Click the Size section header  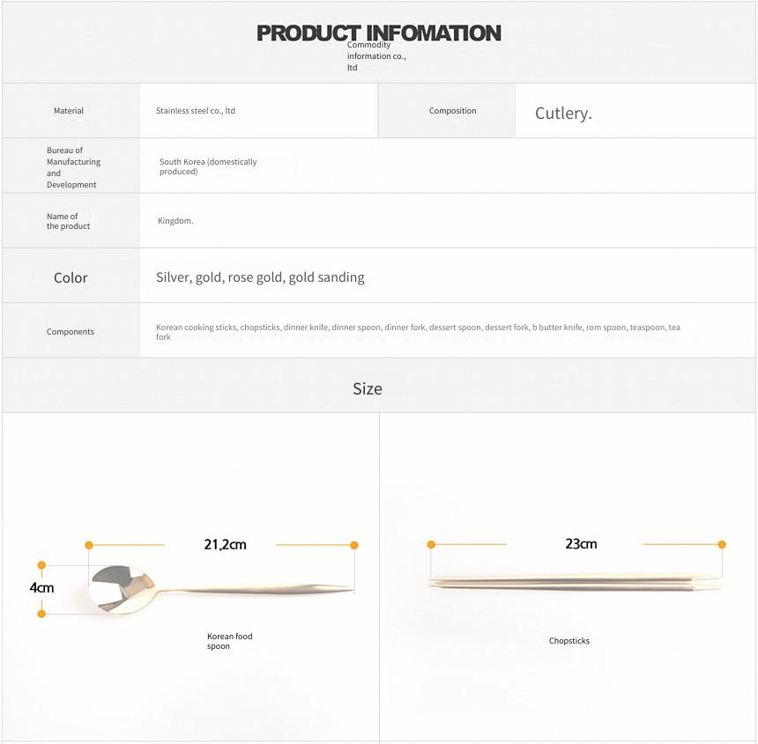368,388
